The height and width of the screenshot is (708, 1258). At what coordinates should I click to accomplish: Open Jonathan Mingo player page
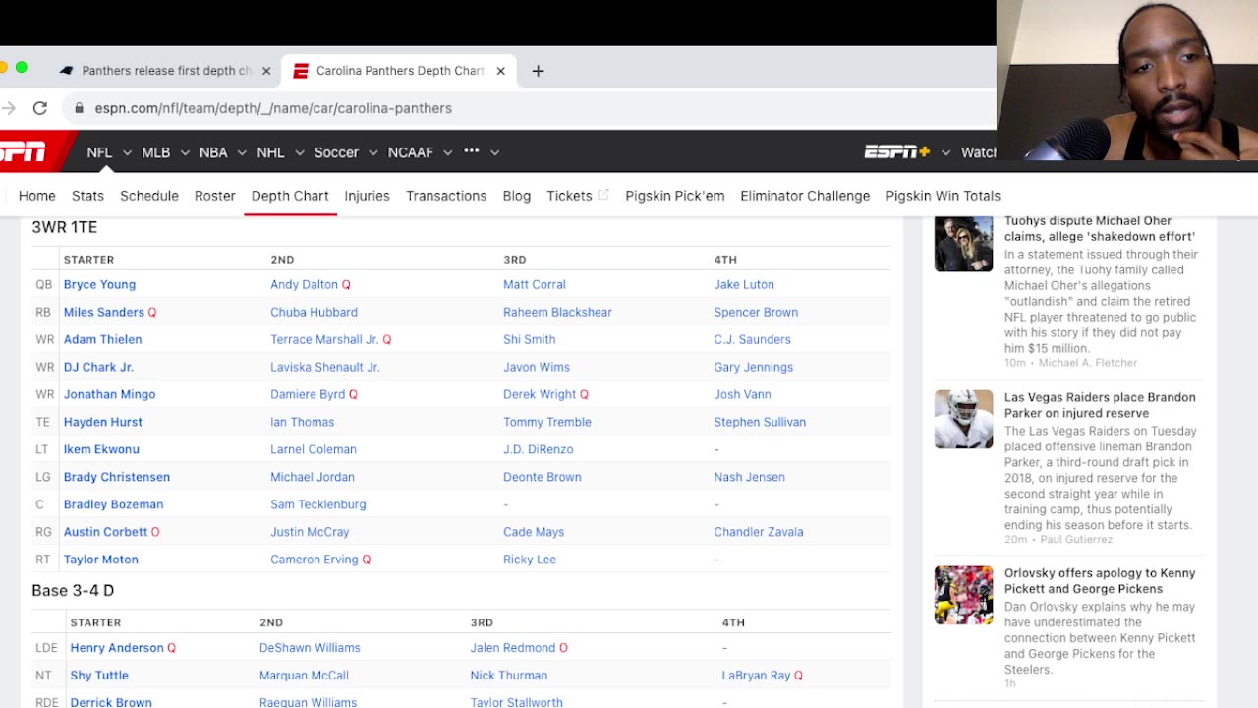pyautogui.click(x=109, y=394)
